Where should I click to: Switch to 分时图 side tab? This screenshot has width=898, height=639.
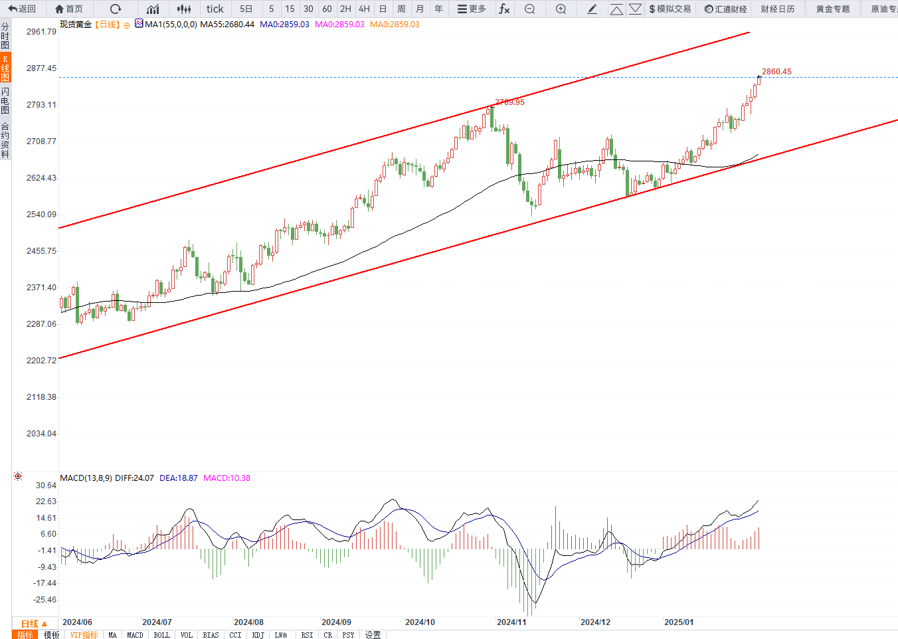pos(5,35)
